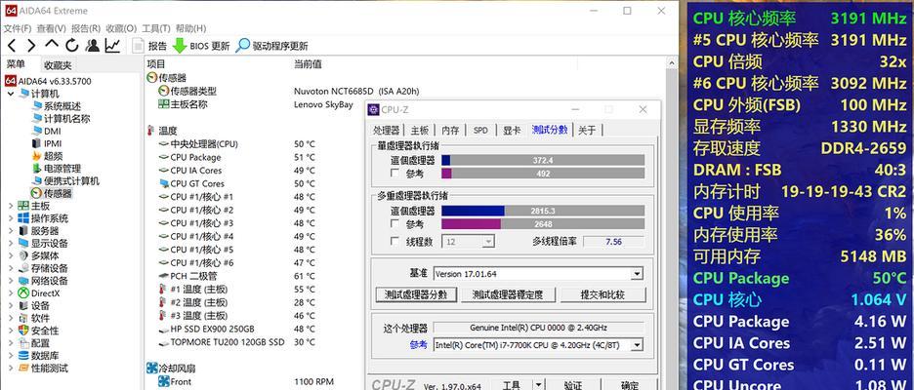Open the 參考 processor dropdown
The width and height of the screenshot is (914, 390).
(637, 345)
